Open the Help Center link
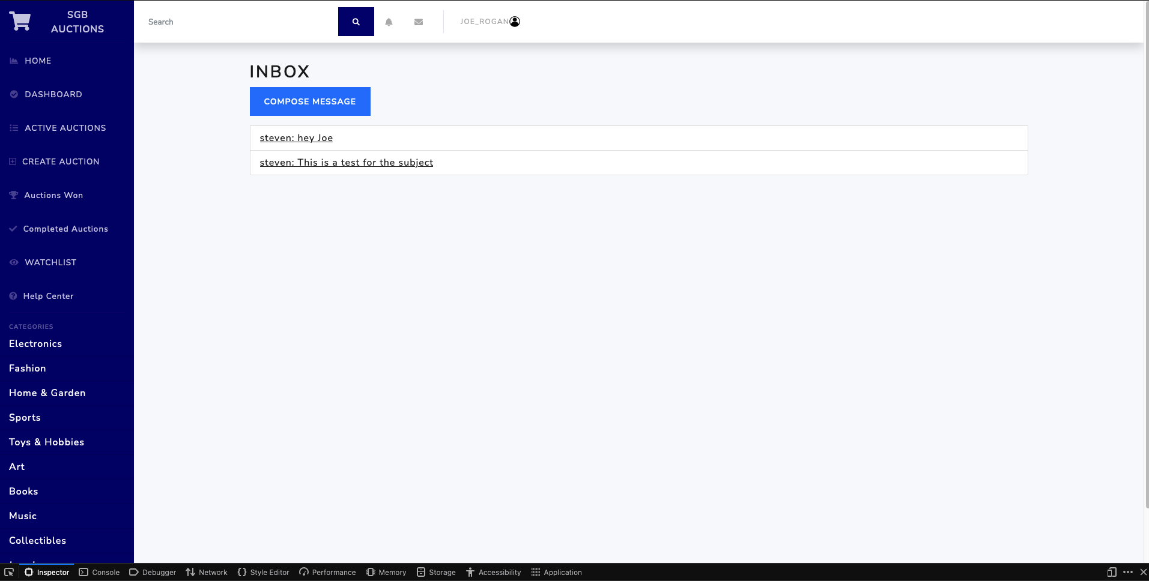 pos(48,296)
